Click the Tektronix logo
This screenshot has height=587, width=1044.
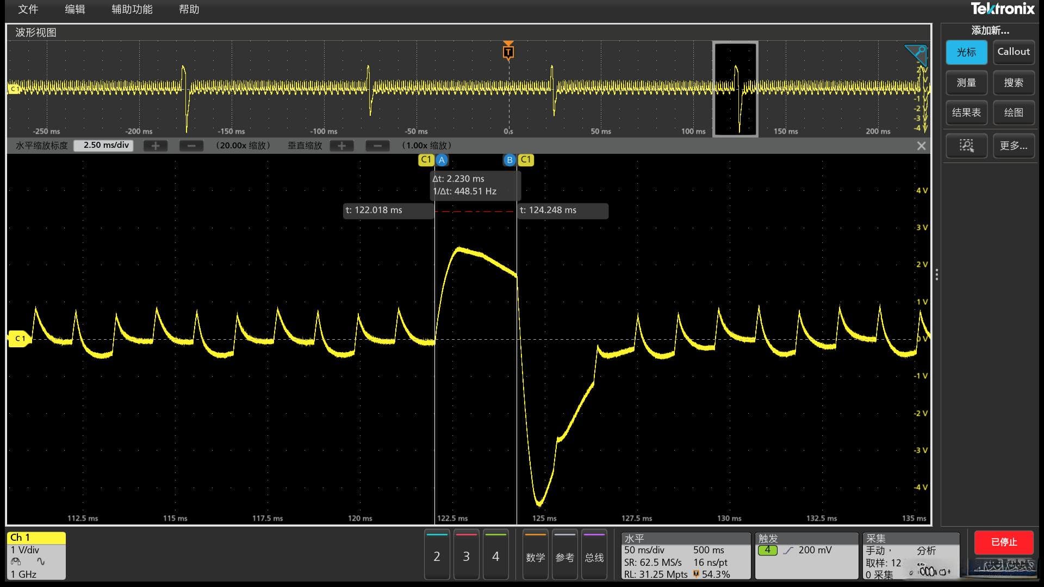1002,9
